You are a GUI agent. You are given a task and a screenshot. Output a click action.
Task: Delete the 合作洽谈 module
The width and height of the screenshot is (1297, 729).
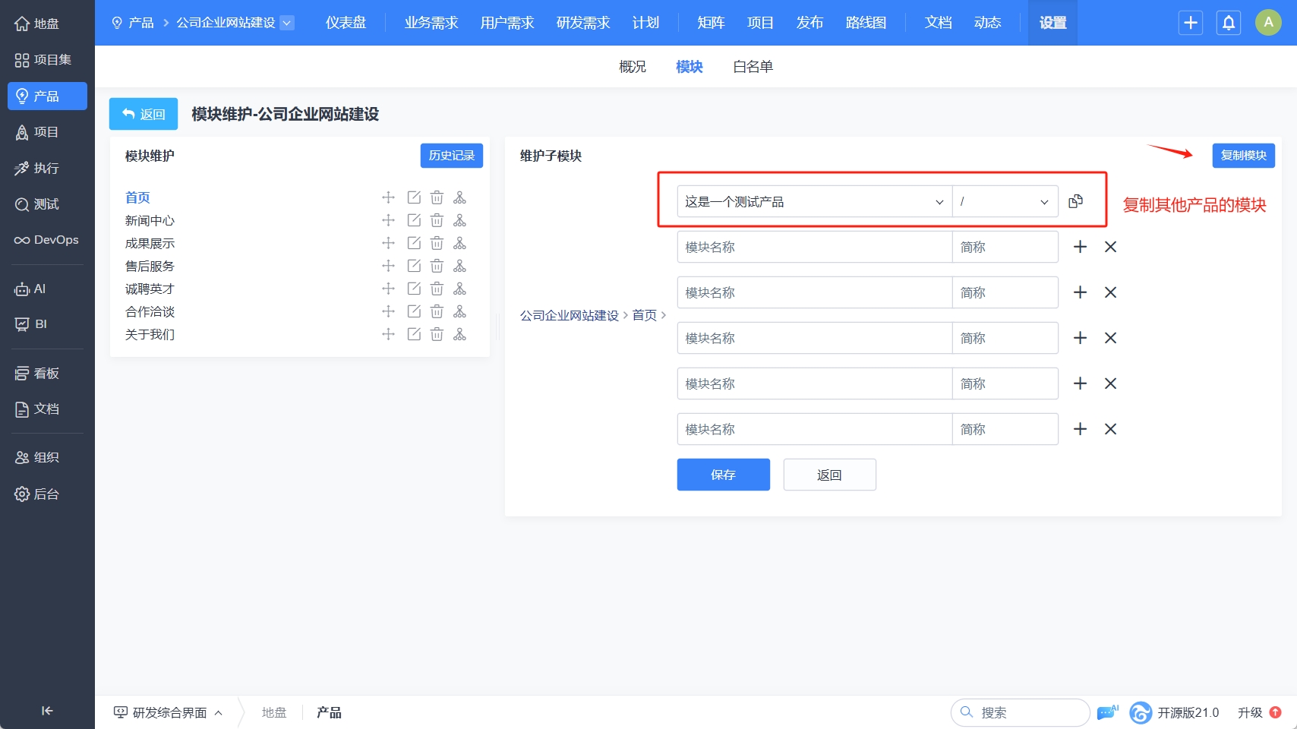[x=437, y=311]
